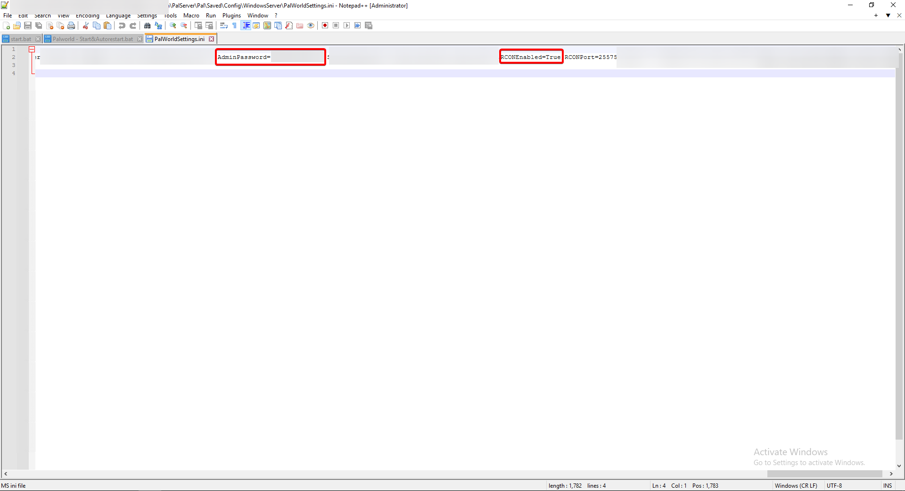Click Windows (CR LF) line ending in status bar
The height and width of the screenshot is (491, 905).
pos(796,485)
